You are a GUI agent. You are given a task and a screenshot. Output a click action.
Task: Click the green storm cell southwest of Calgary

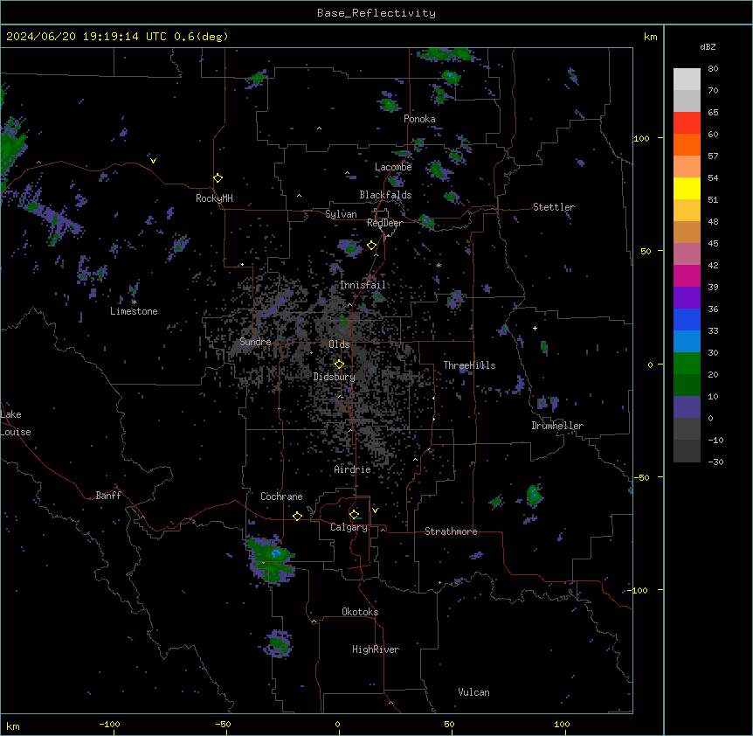(x=271, y=559)
